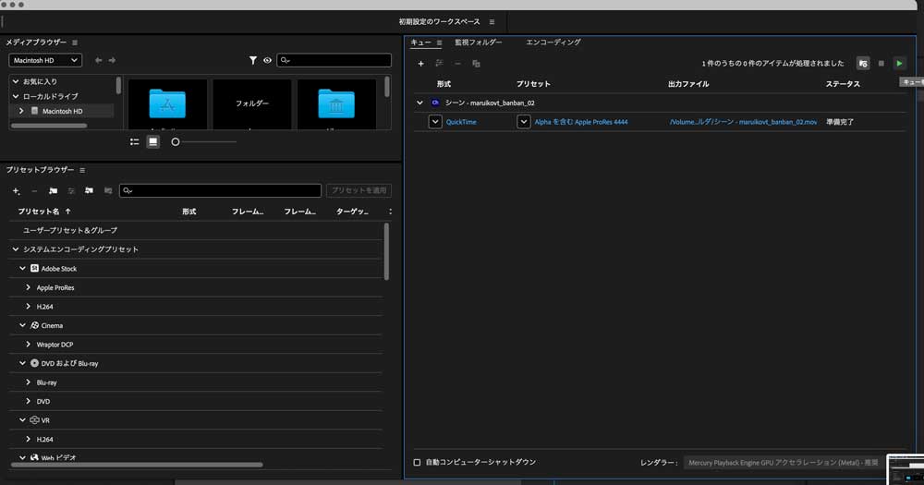Collapse システムエンコーディングプリセット group
Viewport: 924px width, 485px height.
tap(16, 249)
